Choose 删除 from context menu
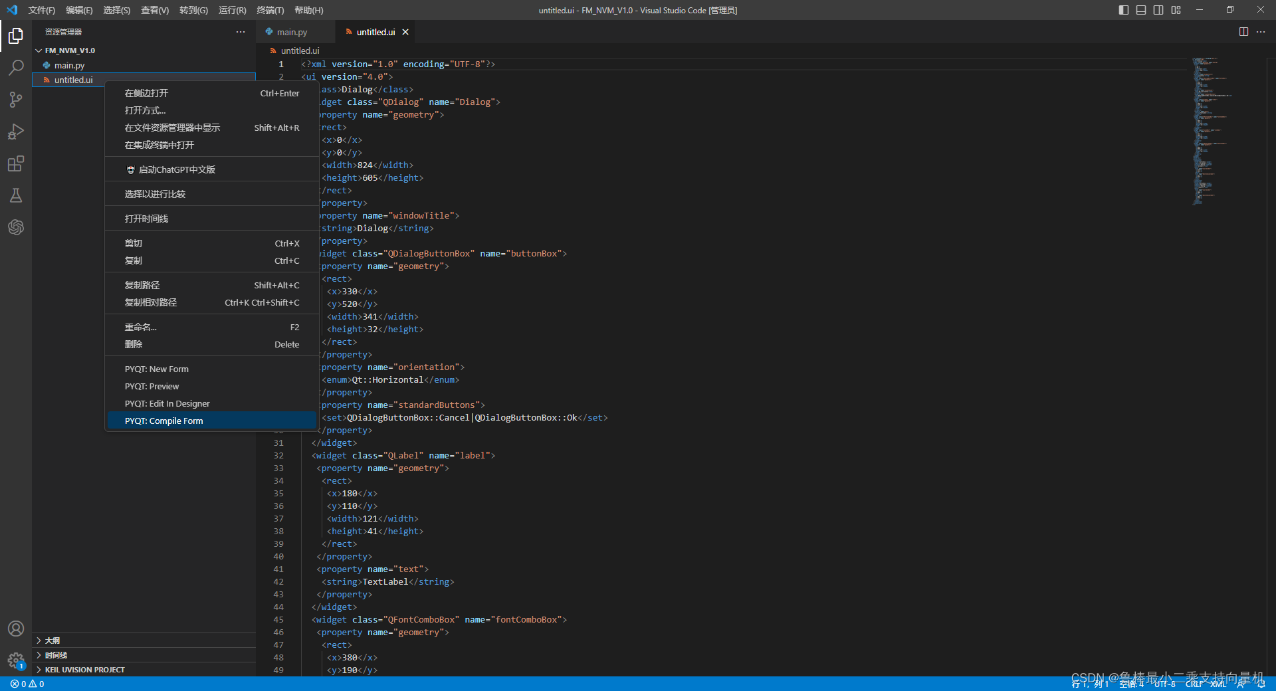 coord(211,344)
